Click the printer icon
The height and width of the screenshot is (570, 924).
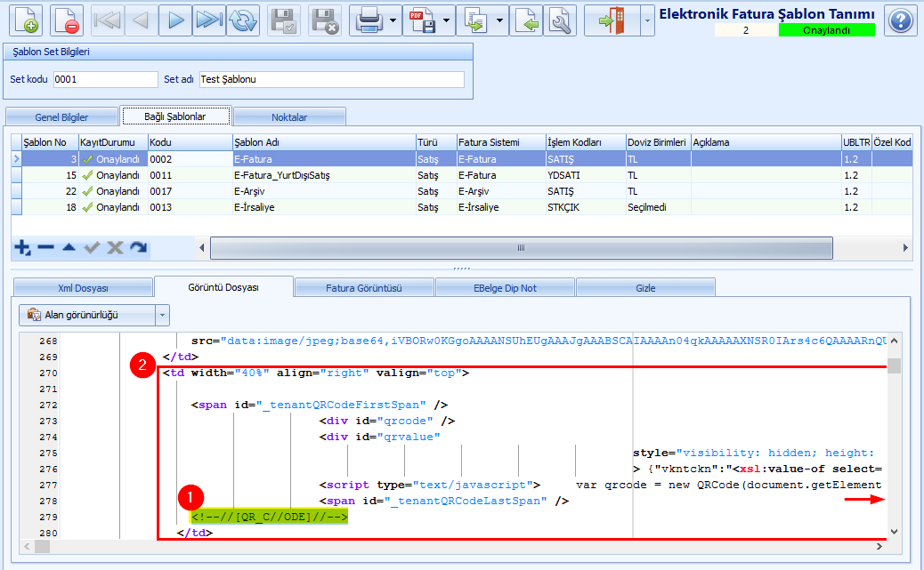click(369, 20)
